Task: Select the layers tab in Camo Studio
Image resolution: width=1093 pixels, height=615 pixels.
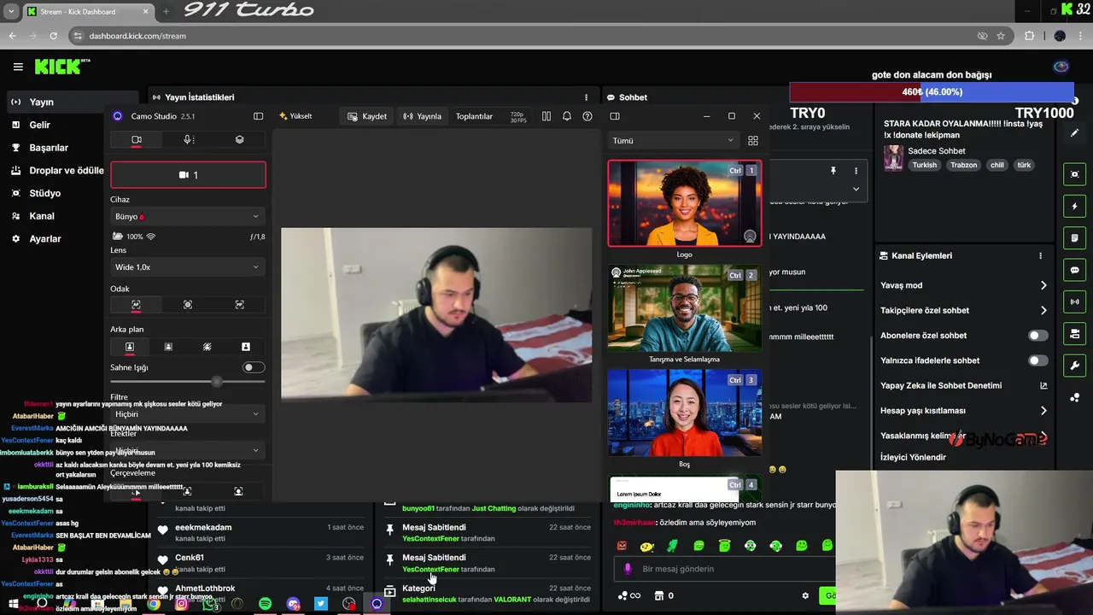Action: pyautogui.click(x=240, y=139)
